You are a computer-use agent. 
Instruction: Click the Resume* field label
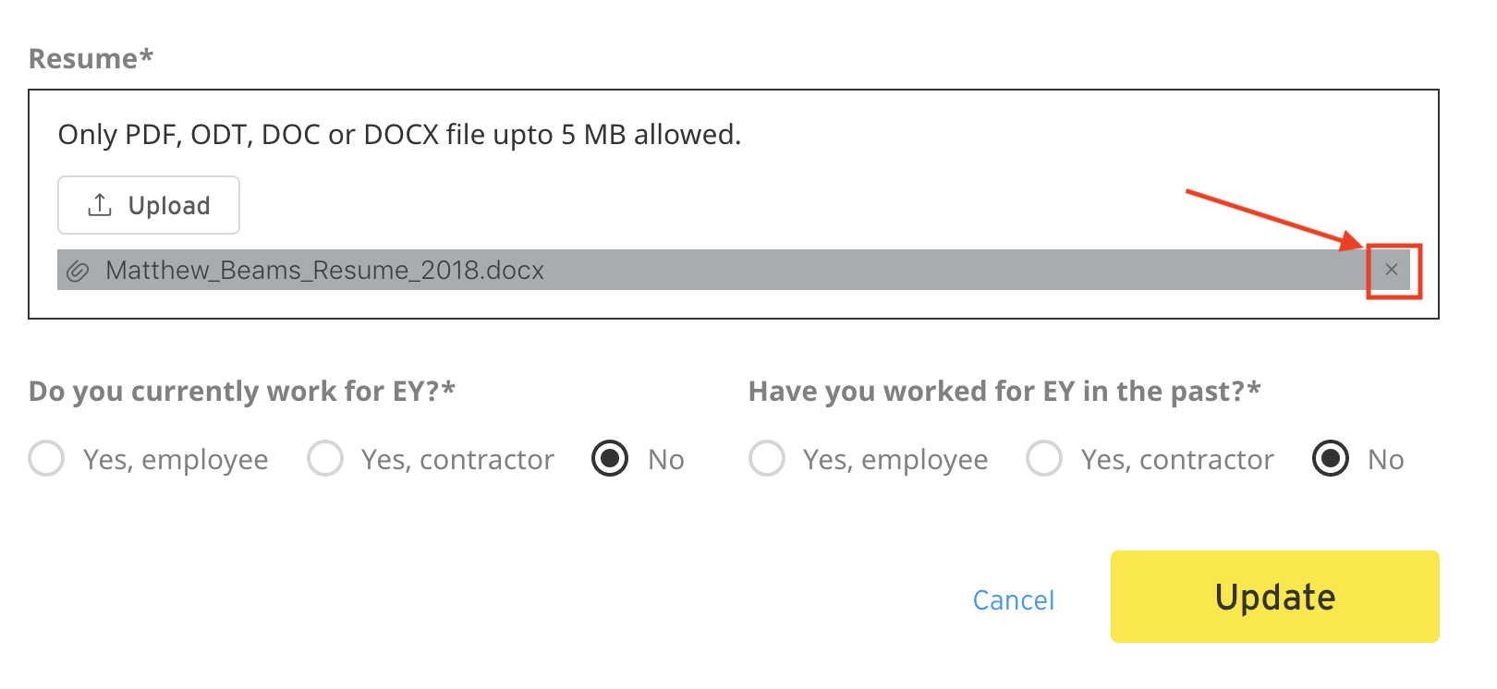91,59
